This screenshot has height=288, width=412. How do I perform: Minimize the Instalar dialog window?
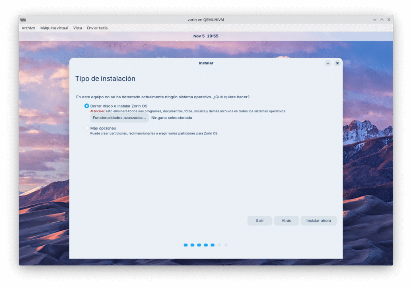(x=328, y=63)
